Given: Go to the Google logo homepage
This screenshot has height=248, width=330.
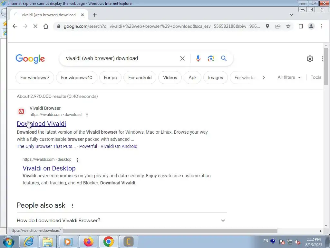Looking at the screenshot, I should [x=30, y=59].
